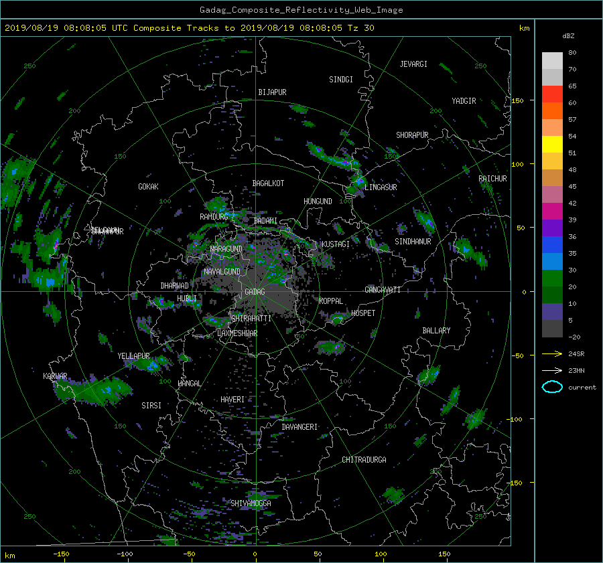The height and width of the screenshot is (563, 603).
Task: Select the 51 dBZ yellow swatch
Action: click(552, 144)
